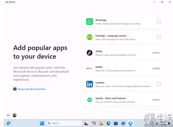Click the Installed label next to Spotify
The image size is (173, 127).
[x=156, y=100]
